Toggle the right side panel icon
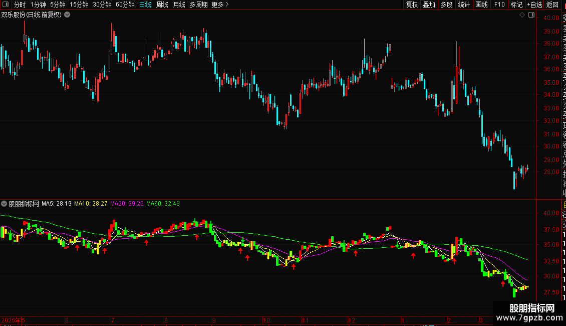 coord(531,15)
